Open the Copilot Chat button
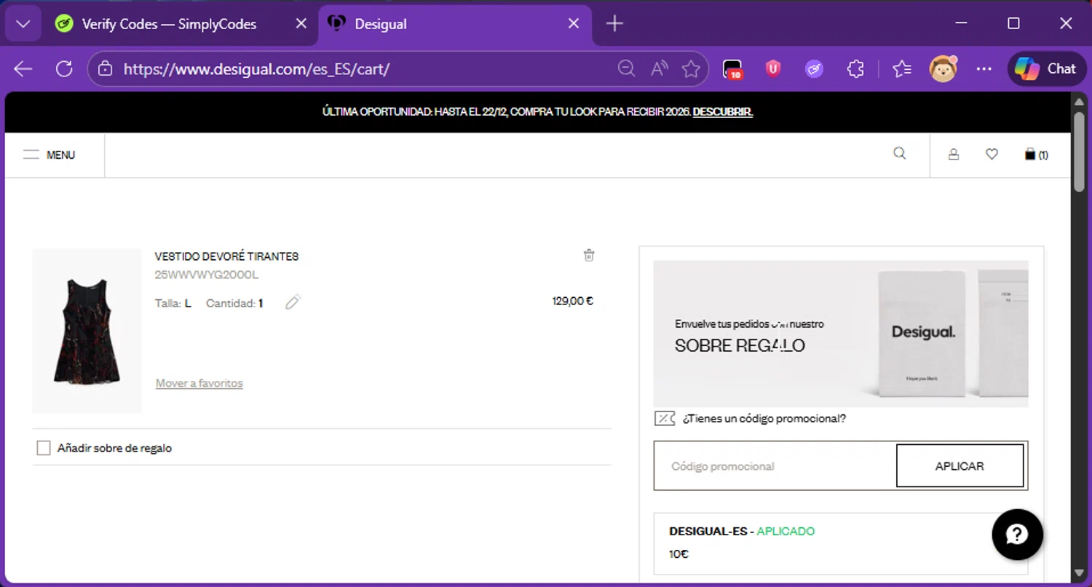The width and height of the screenshot is (1092, 587). (x=1046, y=69)
